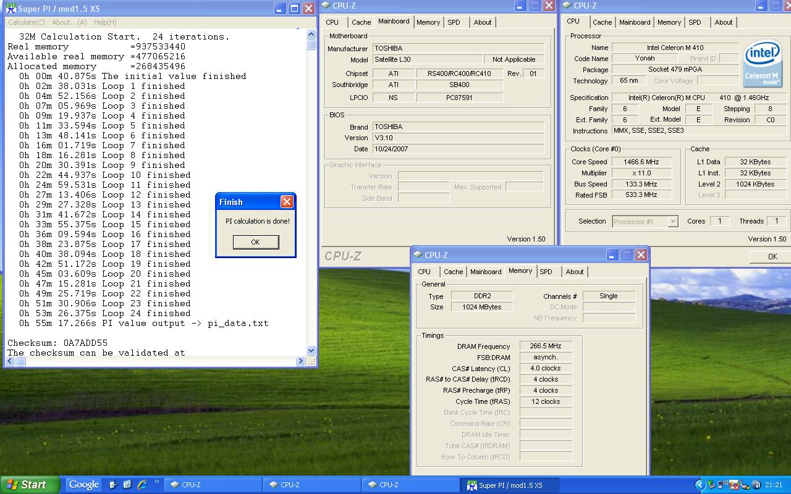Click the Google deskbar in the taskbar
The width and height of the screenshot is (791, 494).
(84, 485)
